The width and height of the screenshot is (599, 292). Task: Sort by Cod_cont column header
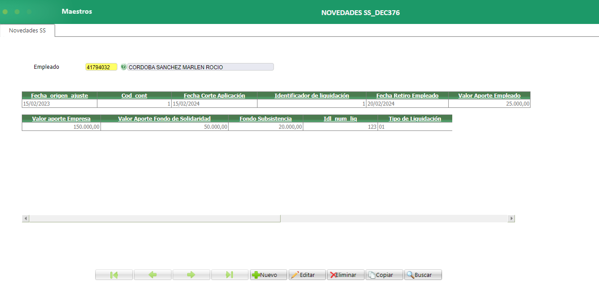point(134,95)
